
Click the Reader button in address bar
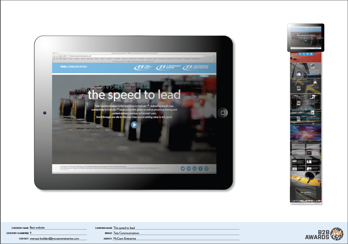point(209,56)
